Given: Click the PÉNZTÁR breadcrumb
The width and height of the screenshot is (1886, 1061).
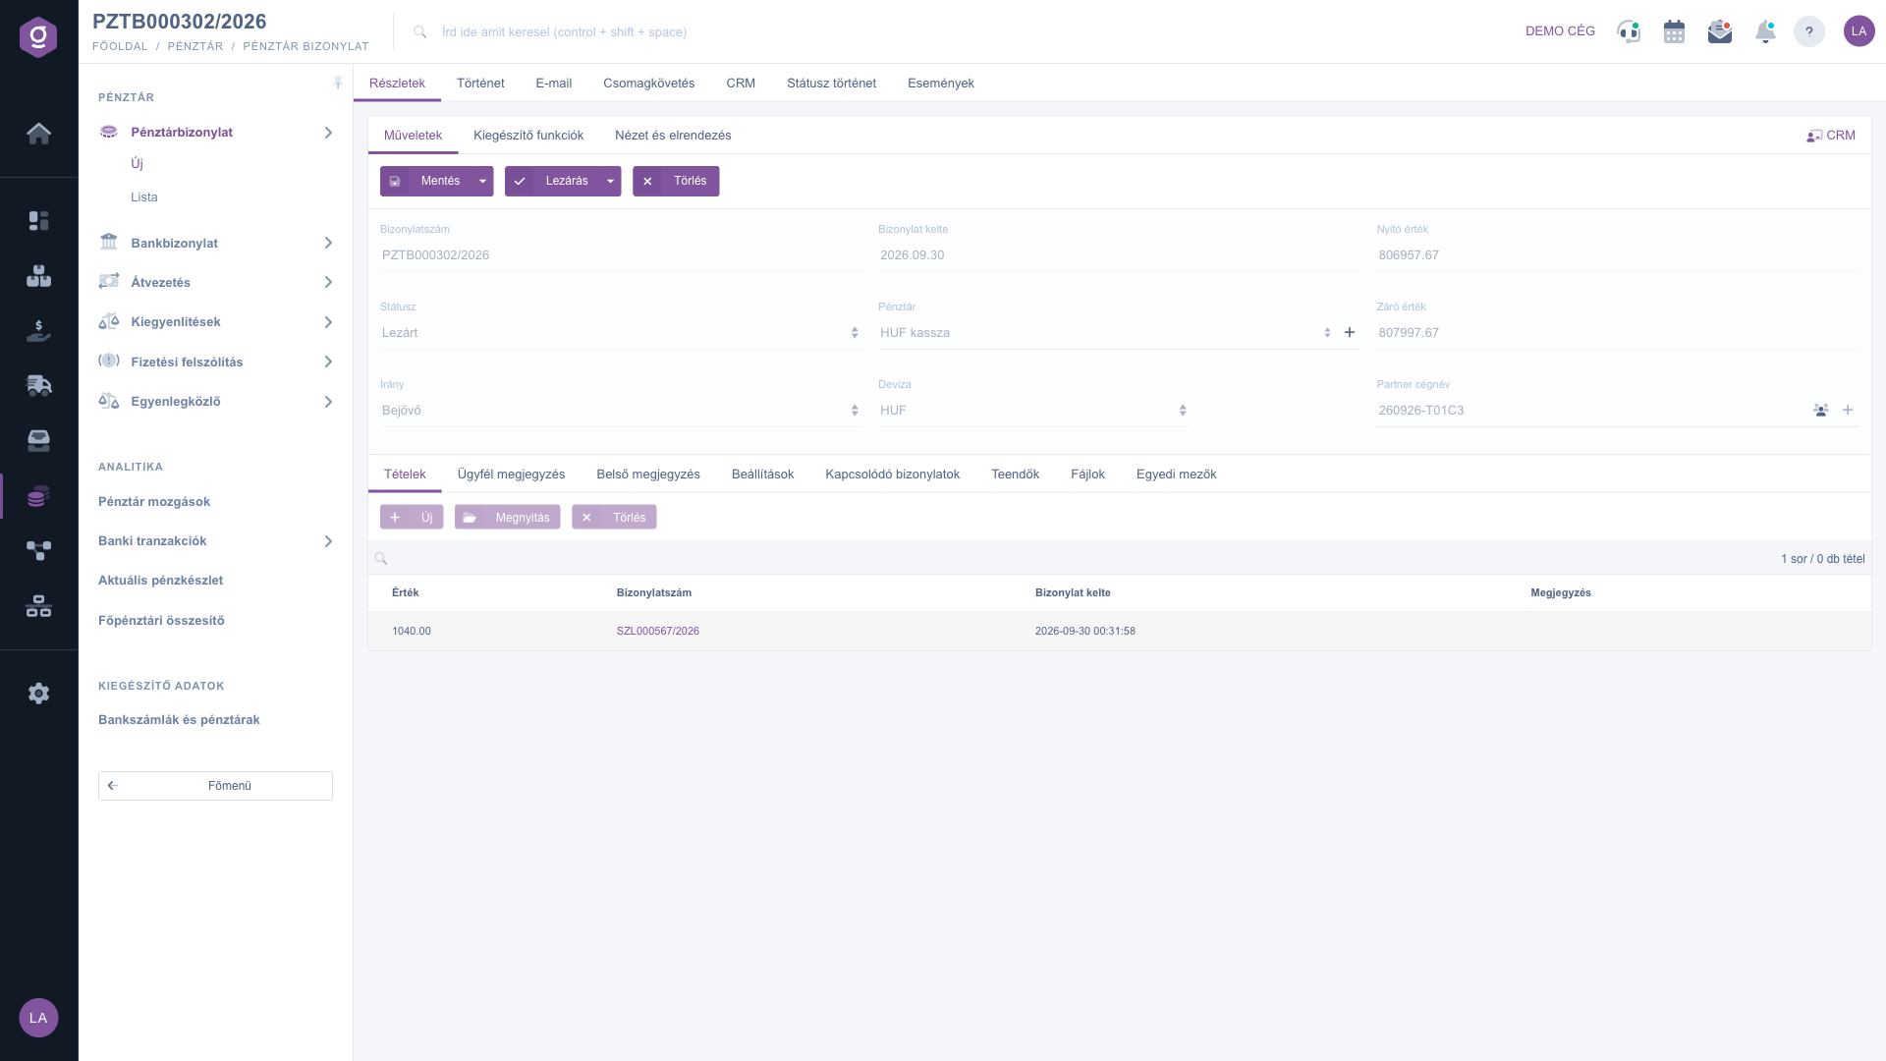Looking at the screenshot, I should click(195, 46).
